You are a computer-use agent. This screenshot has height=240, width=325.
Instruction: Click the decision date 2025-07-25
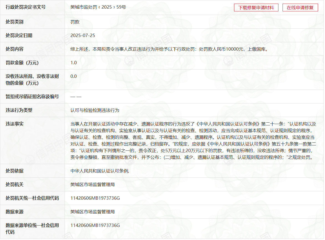(83, 36)
